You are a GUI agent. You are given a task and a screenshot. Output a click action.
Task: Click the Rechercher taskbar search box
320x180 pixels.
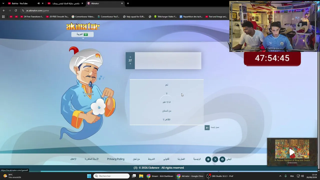click(111, 176)
